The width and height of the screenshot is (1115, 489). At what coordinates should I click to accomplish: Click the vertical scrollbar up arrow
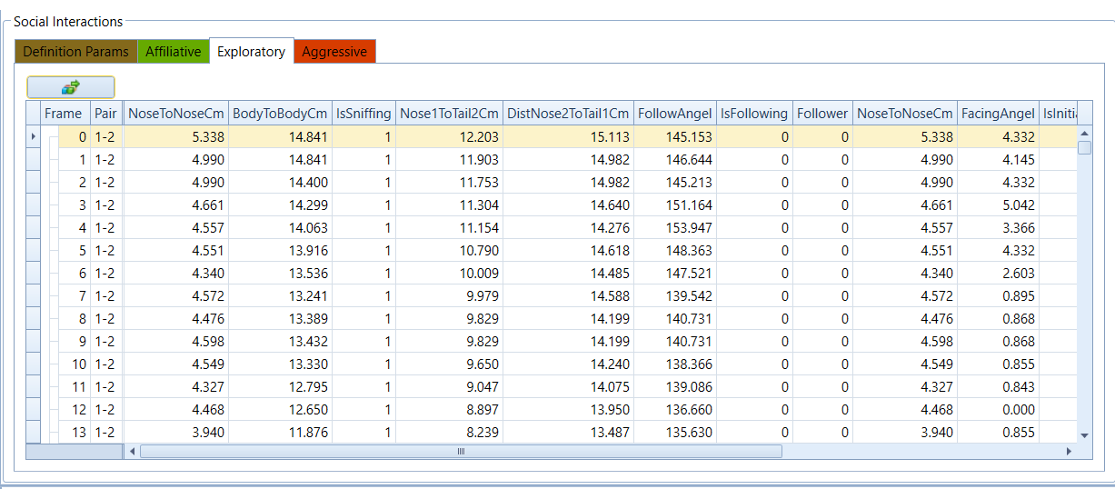pos(1083,133)
